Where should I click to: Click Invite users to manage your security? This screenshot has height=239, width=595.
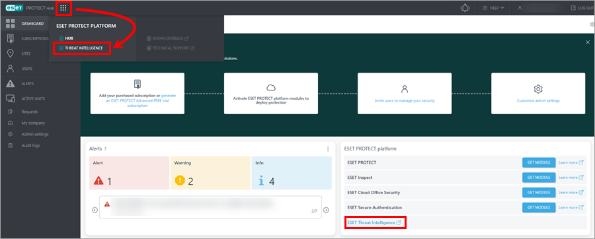coord(405,101)
